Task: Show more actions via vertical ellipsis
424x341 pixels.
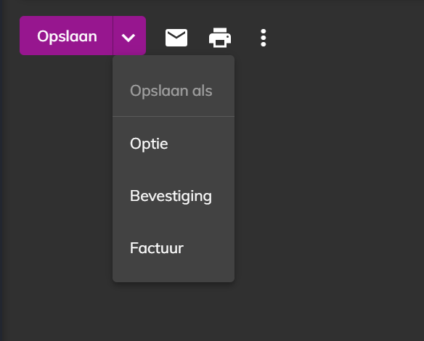Action: click(264, 38)
